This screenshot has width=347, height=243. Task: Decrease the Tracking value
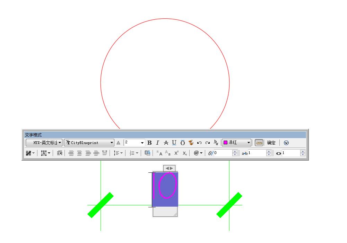click(269, 155)
